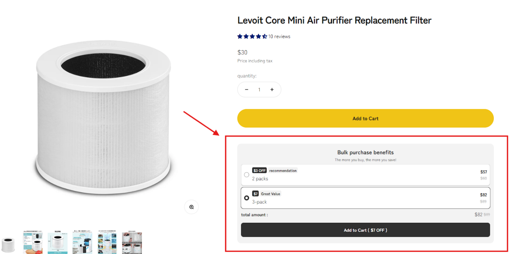The width and height of the screenshot is (509, 254).
Task: Click the quantity number field
Action: coord(259,90)
